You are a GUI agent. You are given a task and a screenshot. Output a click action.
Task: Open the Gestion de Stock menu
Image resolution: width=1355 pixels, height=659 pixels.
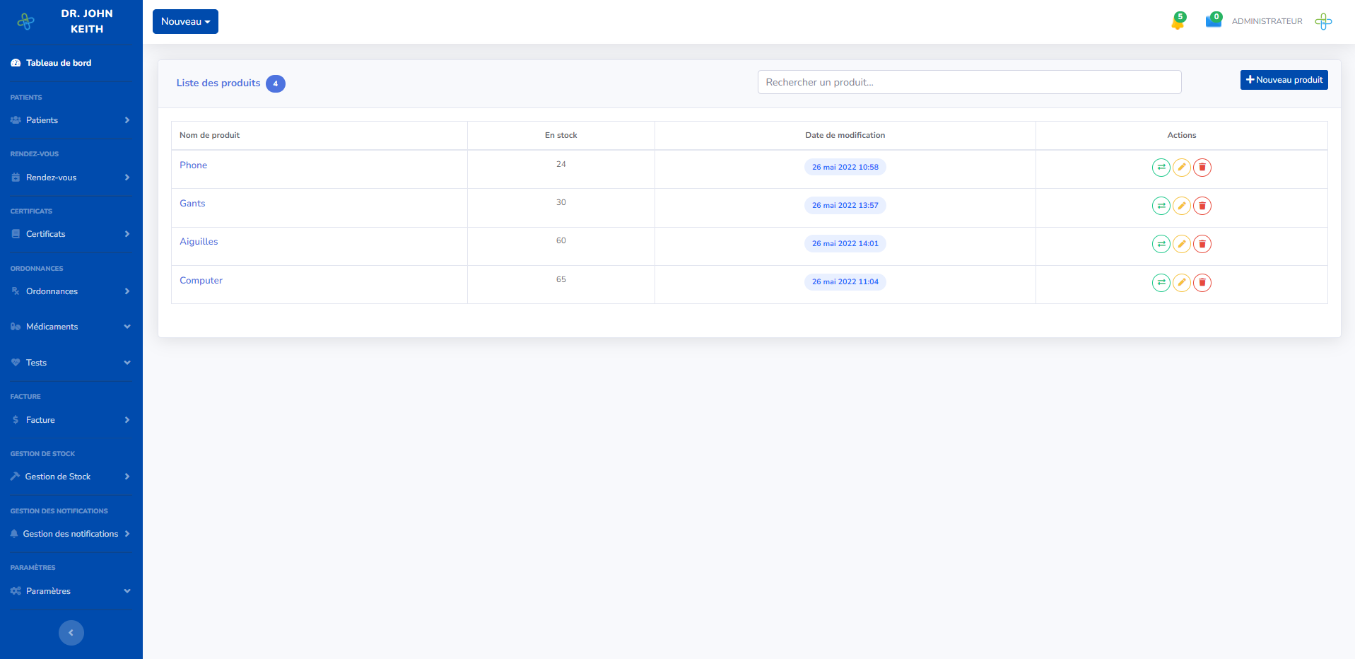coord(71,477)
